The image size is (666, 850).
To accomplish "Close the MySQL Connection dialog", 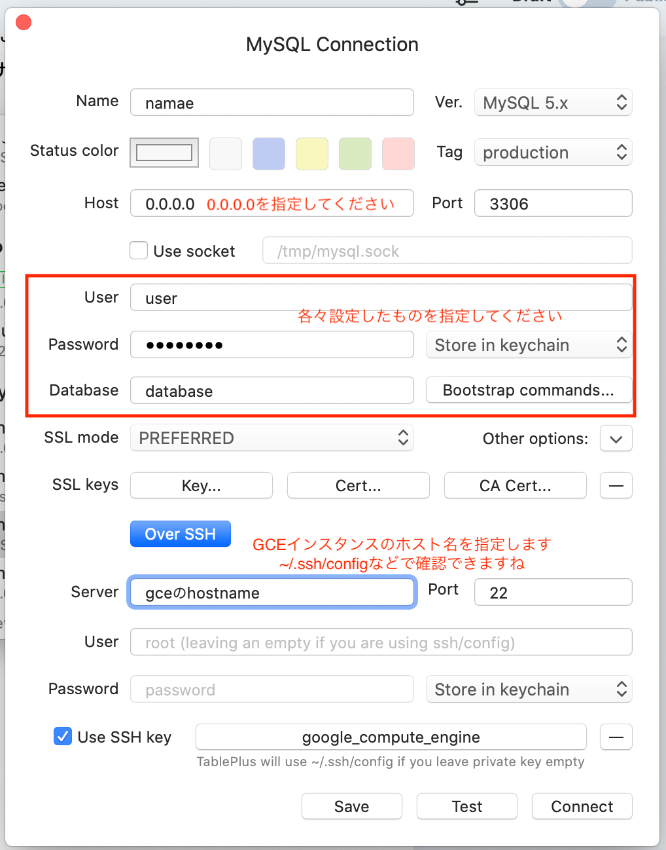I will click(x=24, y=23).
